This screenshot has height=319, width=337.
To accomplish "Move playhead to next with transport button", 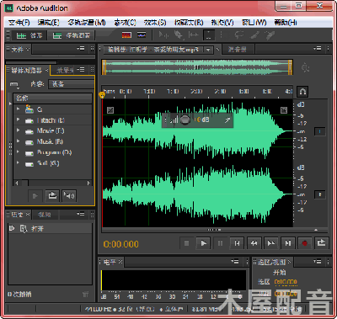I will (x=288, y=243).
